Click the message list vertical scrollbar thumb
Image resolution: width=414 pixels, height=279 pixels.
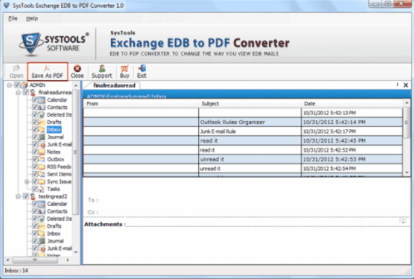[x=407, y=122]
